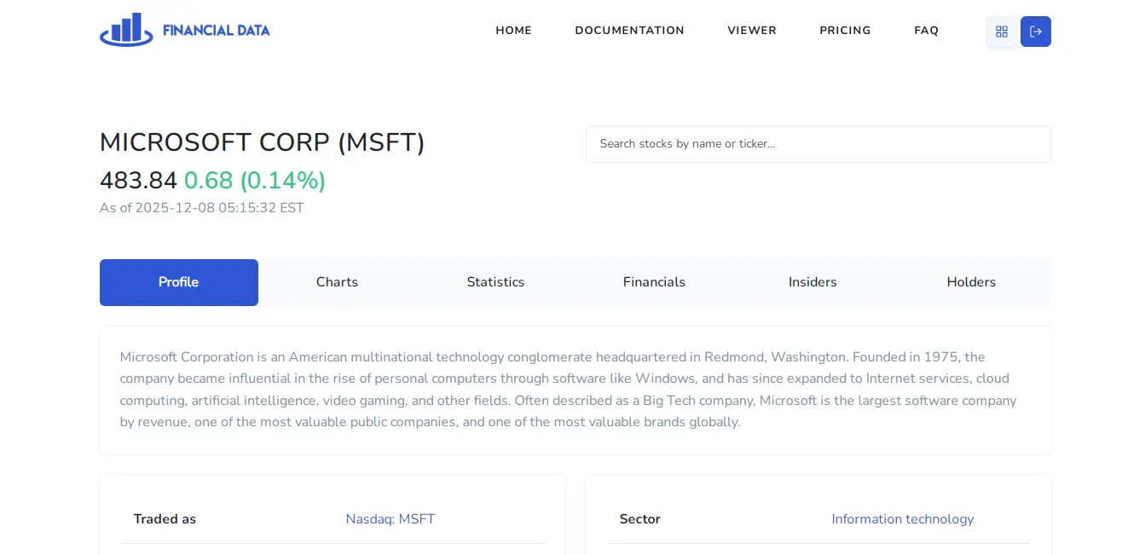The image size is (1145, 555).
Task: Click the MICROSOFT CORP (MSFT) heading
Action: (x=263, y=142)
